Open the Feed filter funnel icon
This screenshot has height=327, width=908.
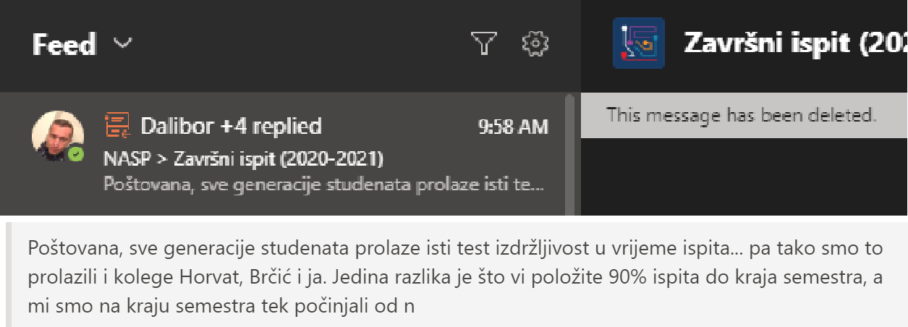484,44
